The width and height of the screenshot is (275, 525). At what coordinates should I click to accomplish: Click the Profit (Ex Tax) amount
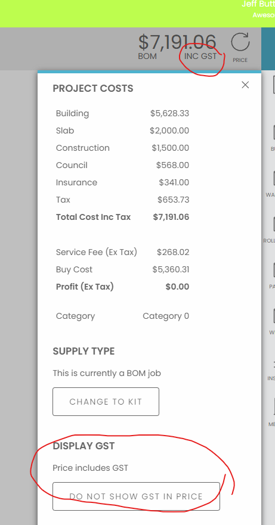[x=177, y=287]
